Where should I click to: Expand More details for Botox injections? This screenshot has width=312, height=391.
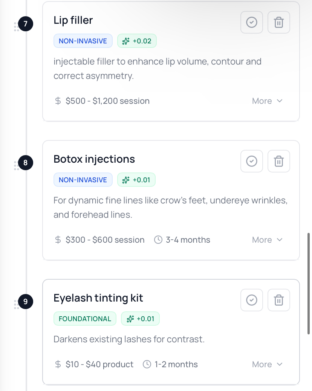coord(267,240)
